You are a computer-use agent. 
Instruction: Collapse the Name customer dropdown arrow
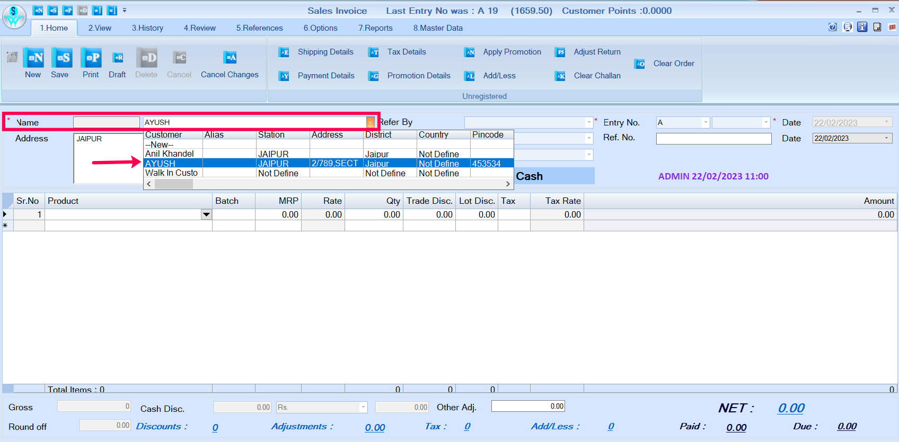pos(370,122)
